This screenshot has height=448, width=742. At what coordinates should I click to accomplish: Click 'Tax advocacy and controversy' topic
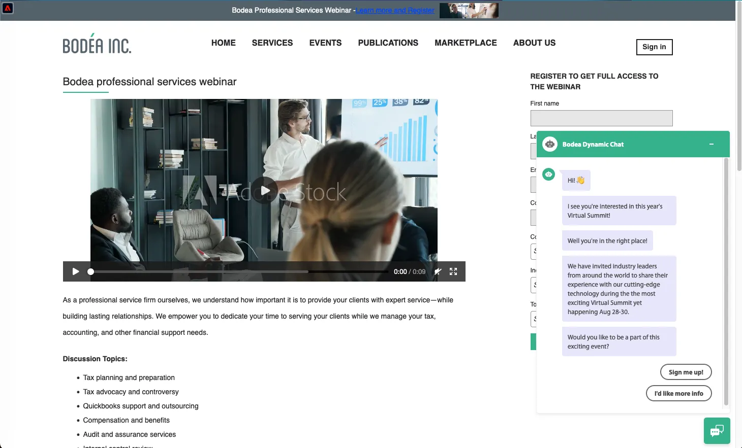click(x=131, y=392)
